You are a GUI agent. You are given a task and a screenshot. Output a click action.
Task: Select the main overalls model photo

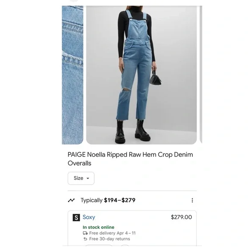tap(142, 75)
